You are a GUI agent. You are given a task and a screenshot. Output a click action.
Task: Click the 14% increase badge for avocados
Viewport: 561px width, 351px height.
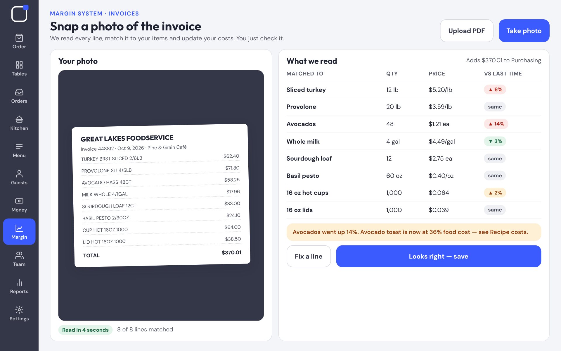pos(496,124)
